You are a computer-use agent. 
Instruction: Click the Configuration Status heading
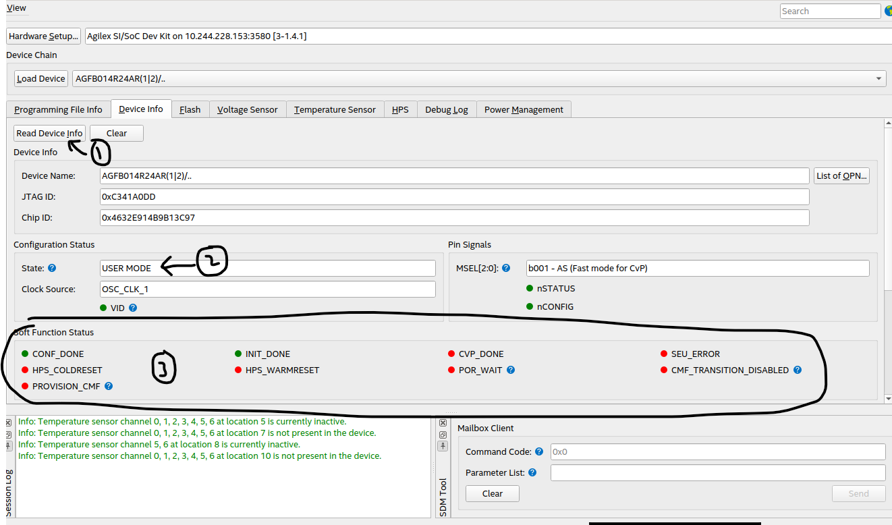point(54,244)
